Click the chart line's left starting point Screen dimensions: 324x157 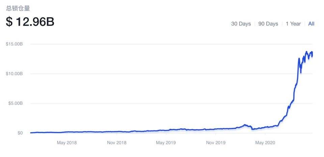pyautogui.click(x=31, y=132)
